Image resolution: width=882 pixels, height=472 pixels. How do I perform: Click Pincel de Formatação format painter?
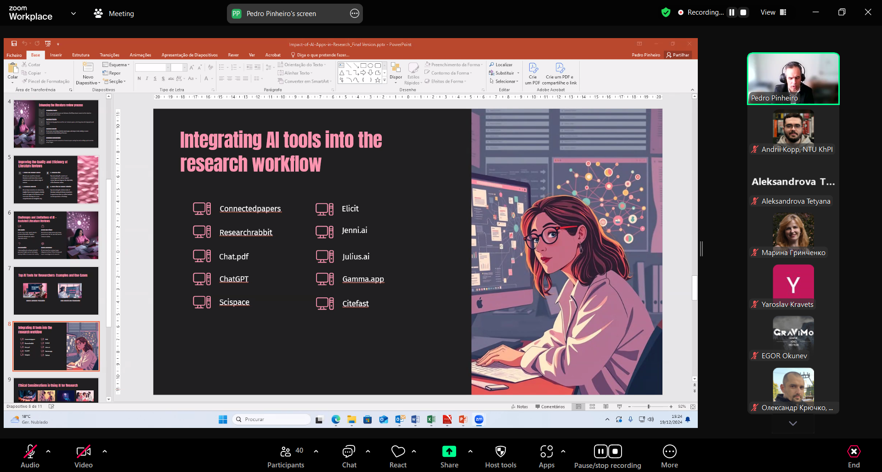[x=45, y=81]
